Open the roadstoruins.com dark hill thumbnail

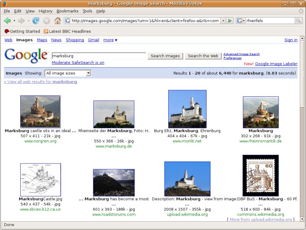point(114,183)
